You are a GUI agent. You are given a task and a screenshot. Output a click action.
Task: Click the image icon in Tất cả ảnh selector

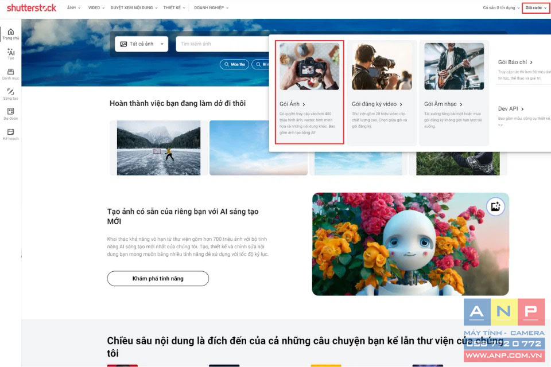point(124,44)
